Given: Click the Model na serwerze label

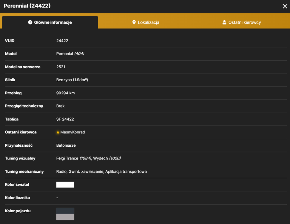Looking at the screenshot, I should [x=23, y=67].
